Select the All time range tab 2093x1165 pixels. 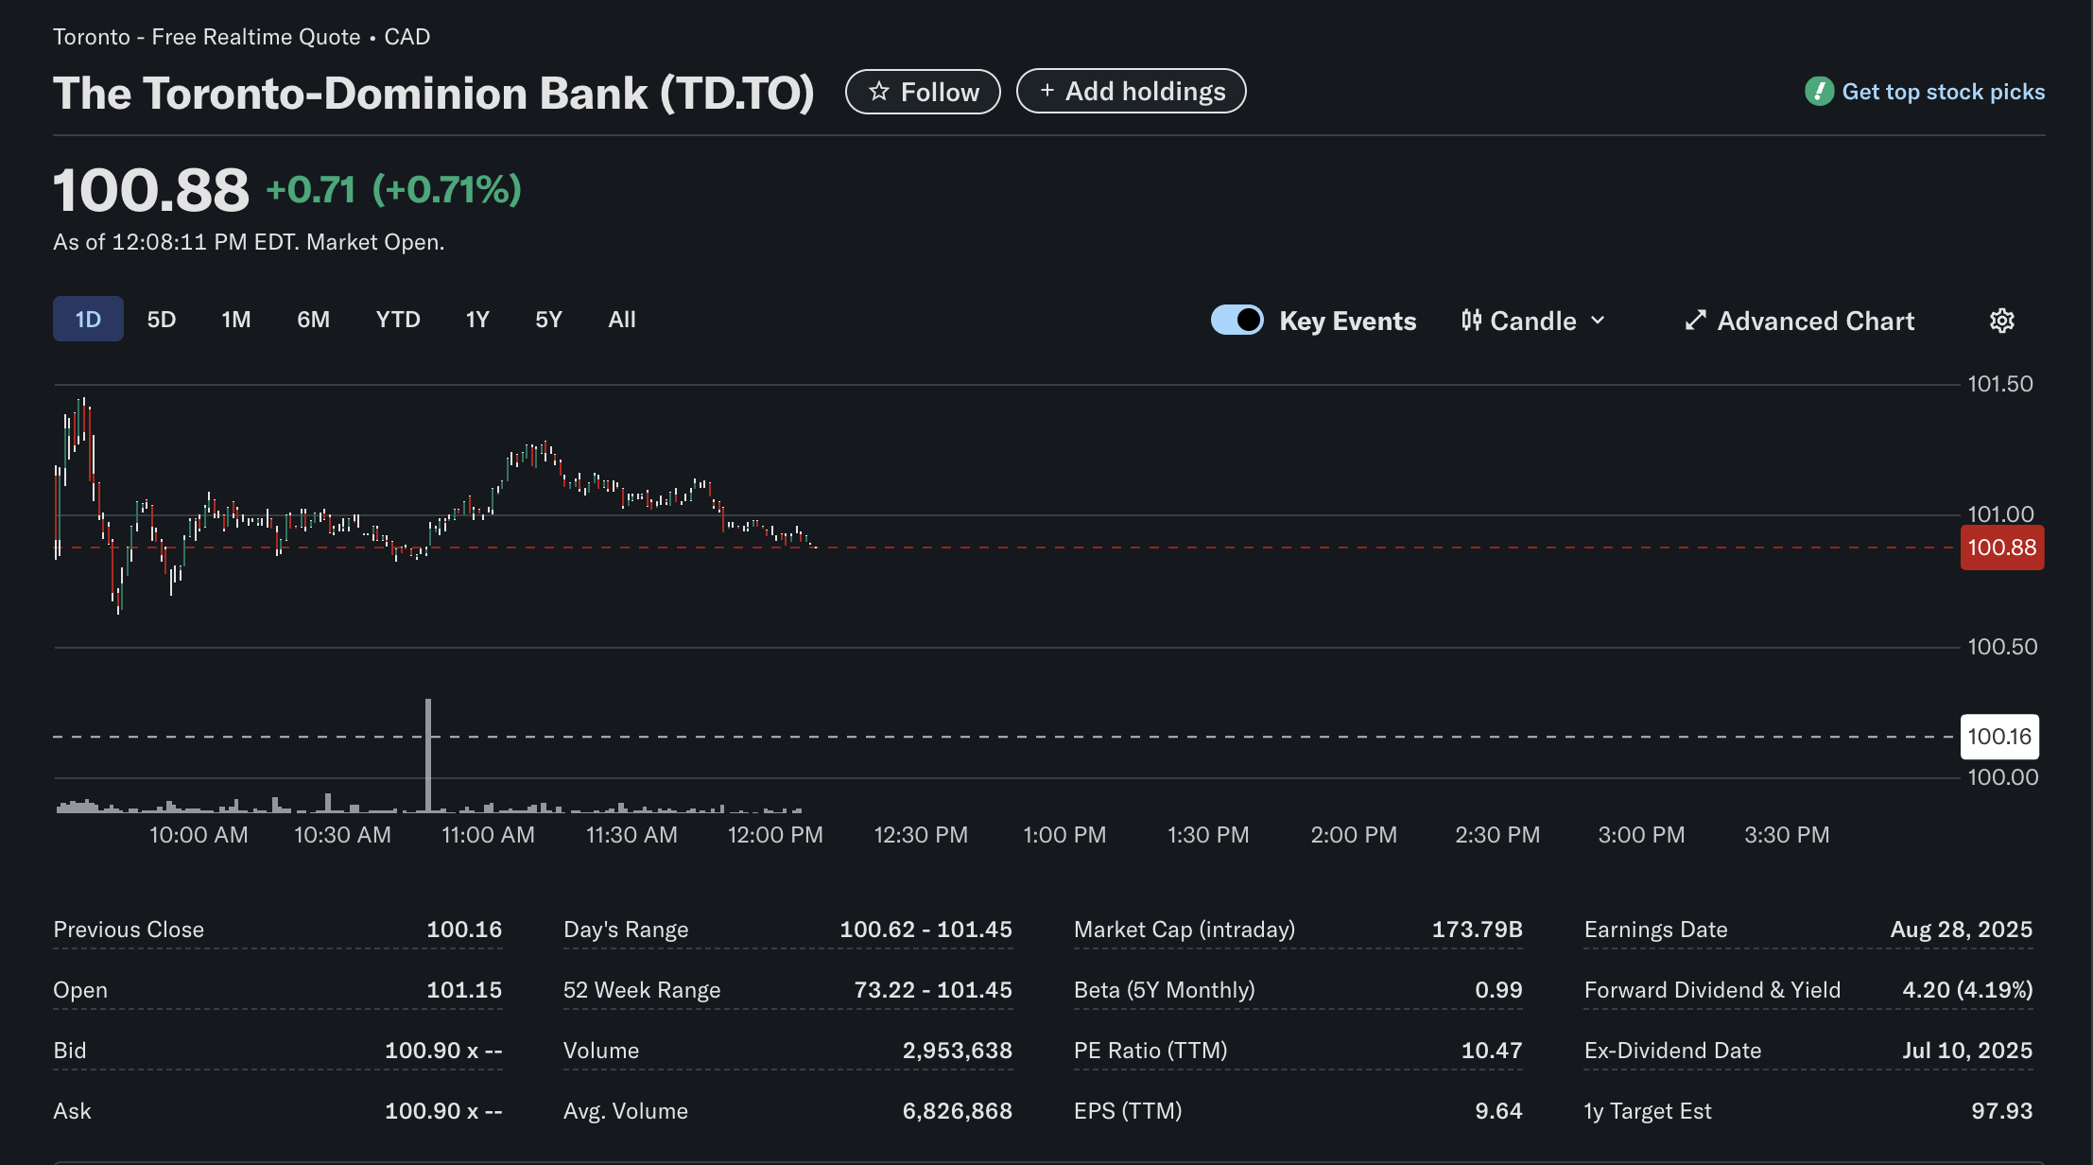(622, 320)
